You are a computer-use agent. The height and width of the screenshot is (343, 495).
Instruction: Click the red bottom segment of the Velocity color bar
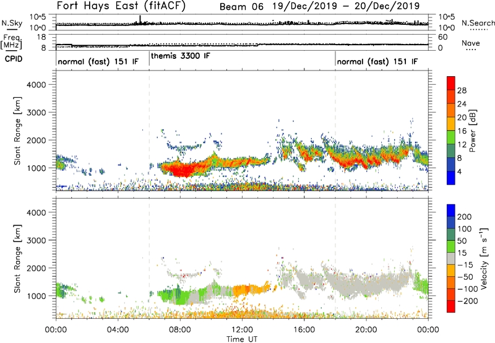tap(451, 306)
